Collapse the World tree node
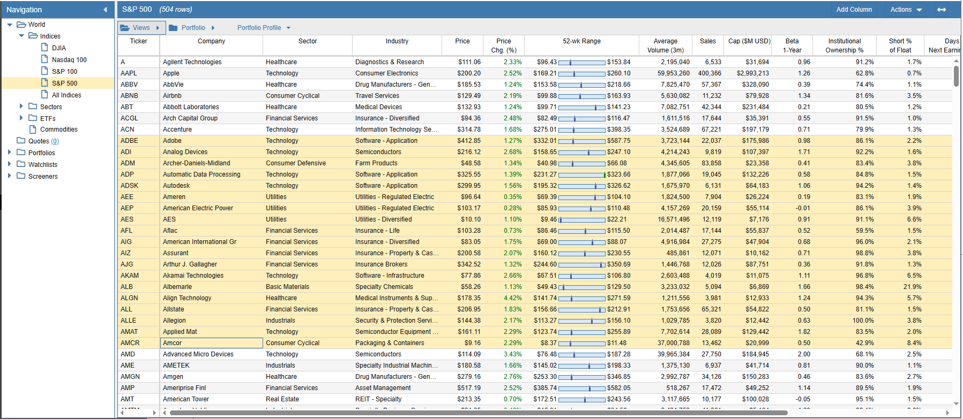Screen dimensions: 963x419 (x=10, y=25)
